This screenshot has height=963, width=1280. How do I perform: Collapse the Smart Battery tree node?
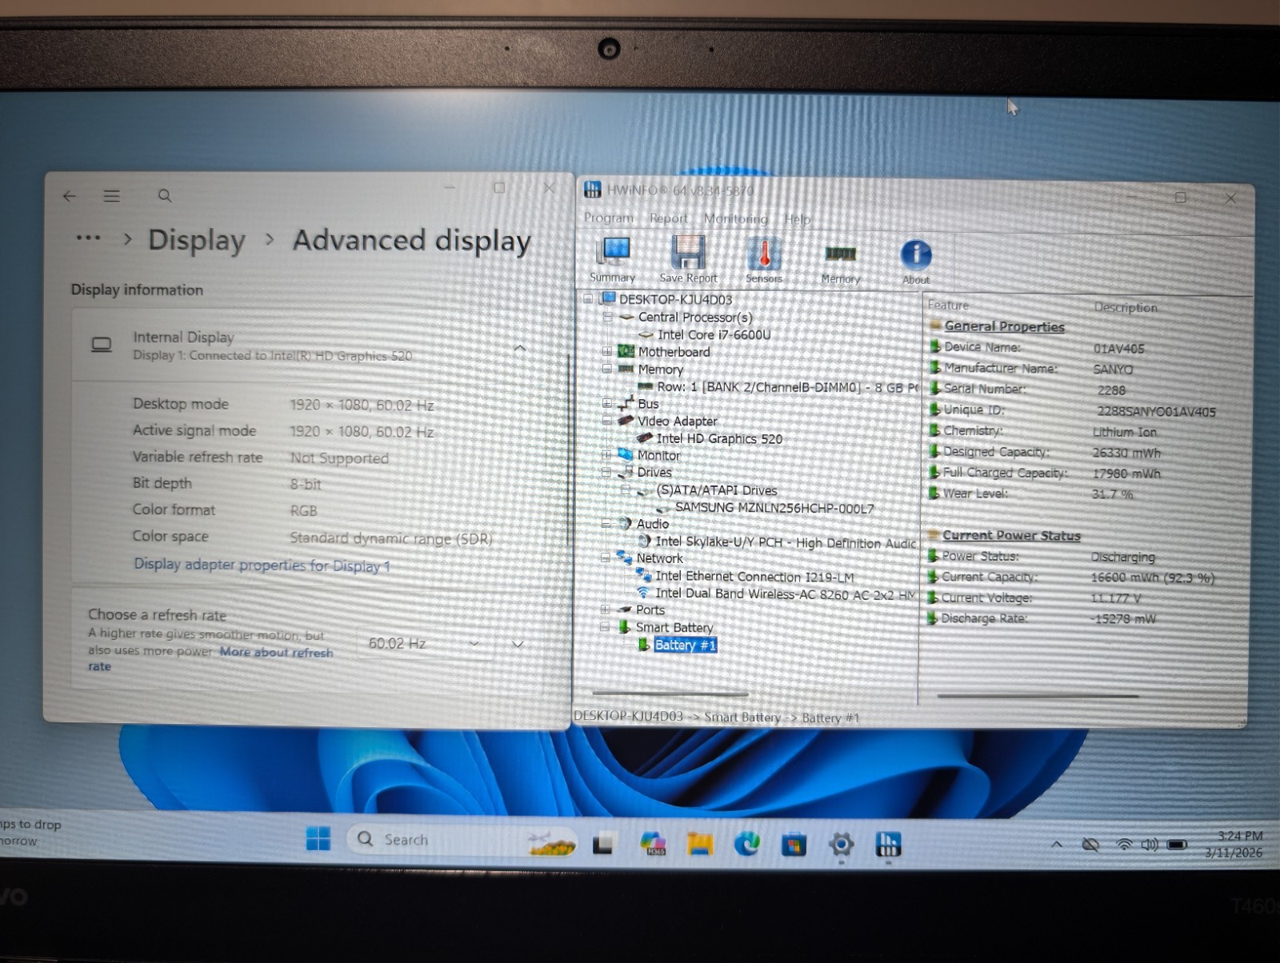(606, 627)
